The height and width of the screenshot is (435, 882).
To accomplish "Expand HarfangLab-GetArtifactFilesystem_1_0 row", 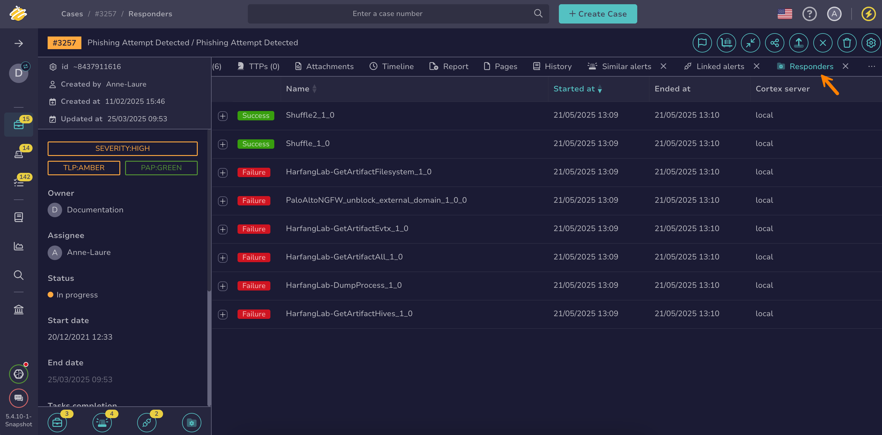I will pos(222,173).
